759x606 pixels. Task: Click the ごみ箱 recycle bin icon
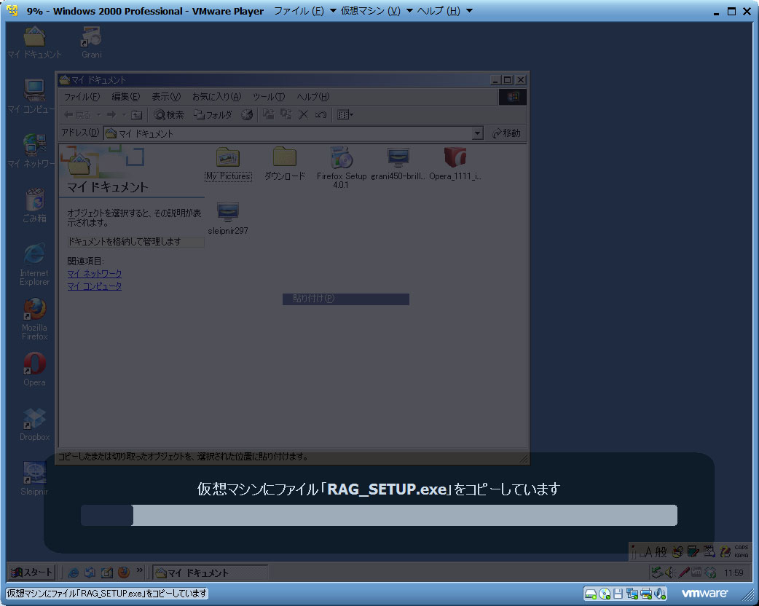pyautogui.click(x=34, y=205)
